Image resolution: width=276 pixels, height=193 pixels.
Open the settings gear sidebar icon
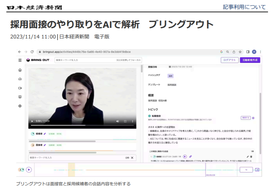[20, 106]
